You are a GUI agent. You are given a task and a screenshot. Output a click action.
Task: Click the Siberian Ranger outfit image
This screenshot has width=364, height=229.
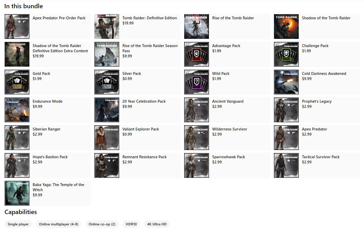point(17,138)
